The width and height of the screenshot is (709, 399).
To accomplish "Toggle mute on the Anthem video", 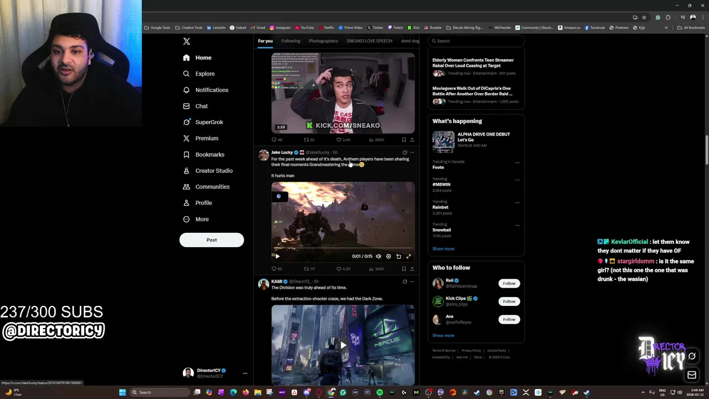I will coord(378,256).
